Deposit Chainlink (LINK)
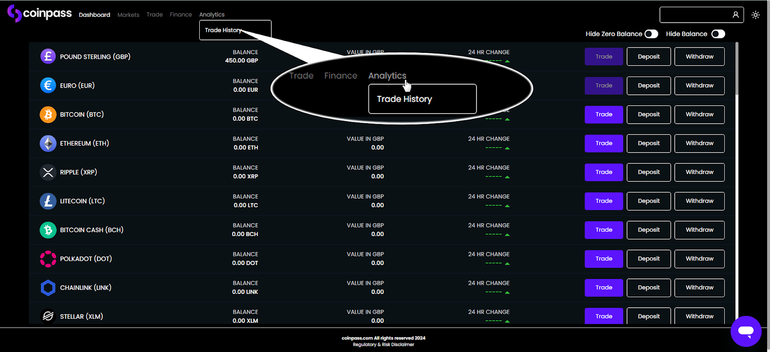This screenshot has width=770, height=352. pyautogui.click(x=649, y=288)
